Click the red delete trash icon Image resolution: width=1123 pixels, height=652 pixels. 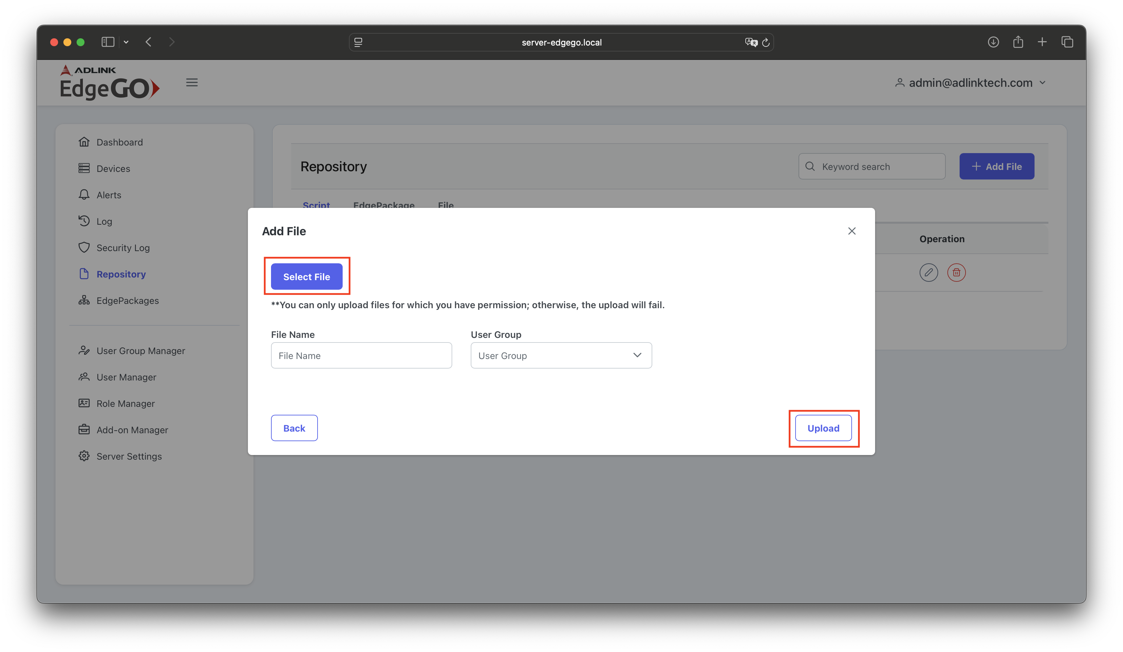click(x=956, y=273)
